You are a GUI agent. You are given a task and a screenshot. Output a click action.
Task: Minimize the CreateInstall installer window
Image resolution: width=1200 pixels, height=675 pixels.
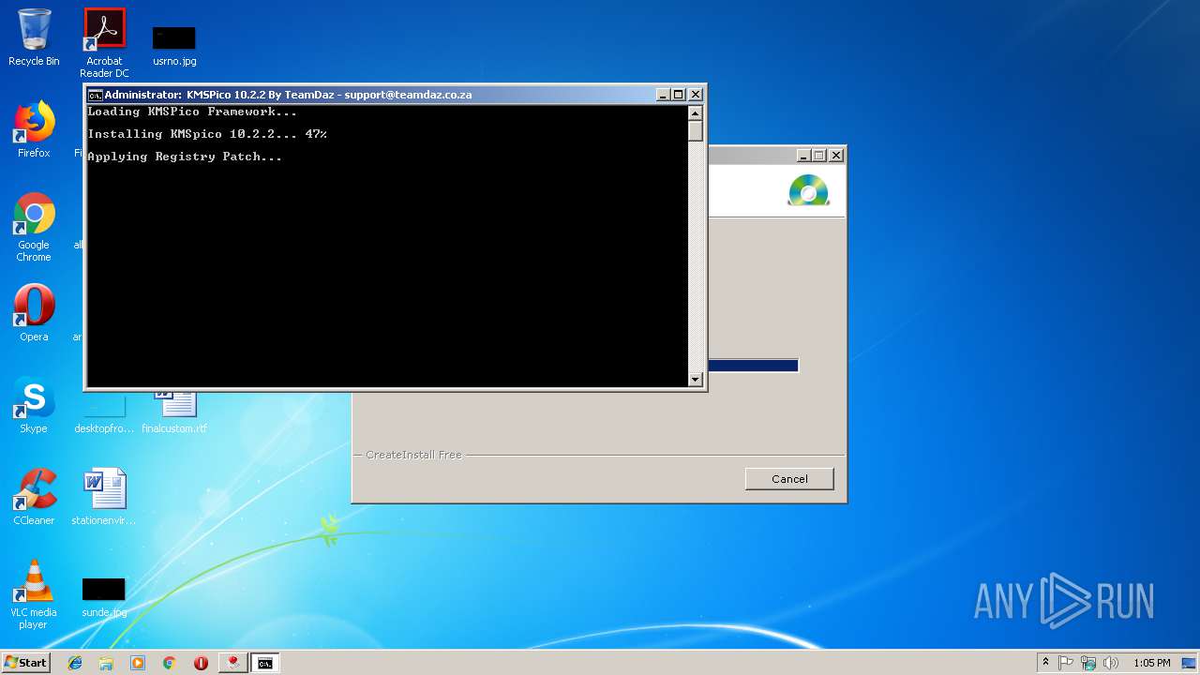point(803,156)
